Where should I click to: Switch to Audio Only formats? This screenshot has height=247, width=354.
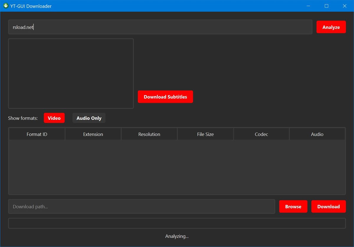(x=89, y=118)
